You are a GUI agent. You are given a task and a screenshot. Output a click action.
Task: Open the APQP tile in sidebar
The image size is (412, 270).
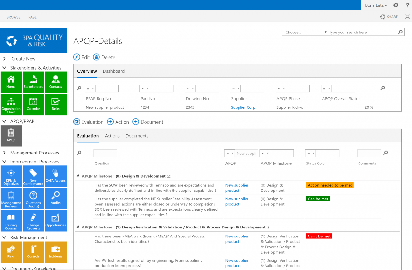coord(11,136)
